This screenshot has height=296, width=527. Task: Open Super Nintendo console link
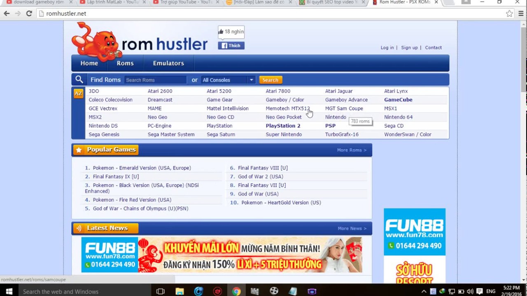pos(284,134)
